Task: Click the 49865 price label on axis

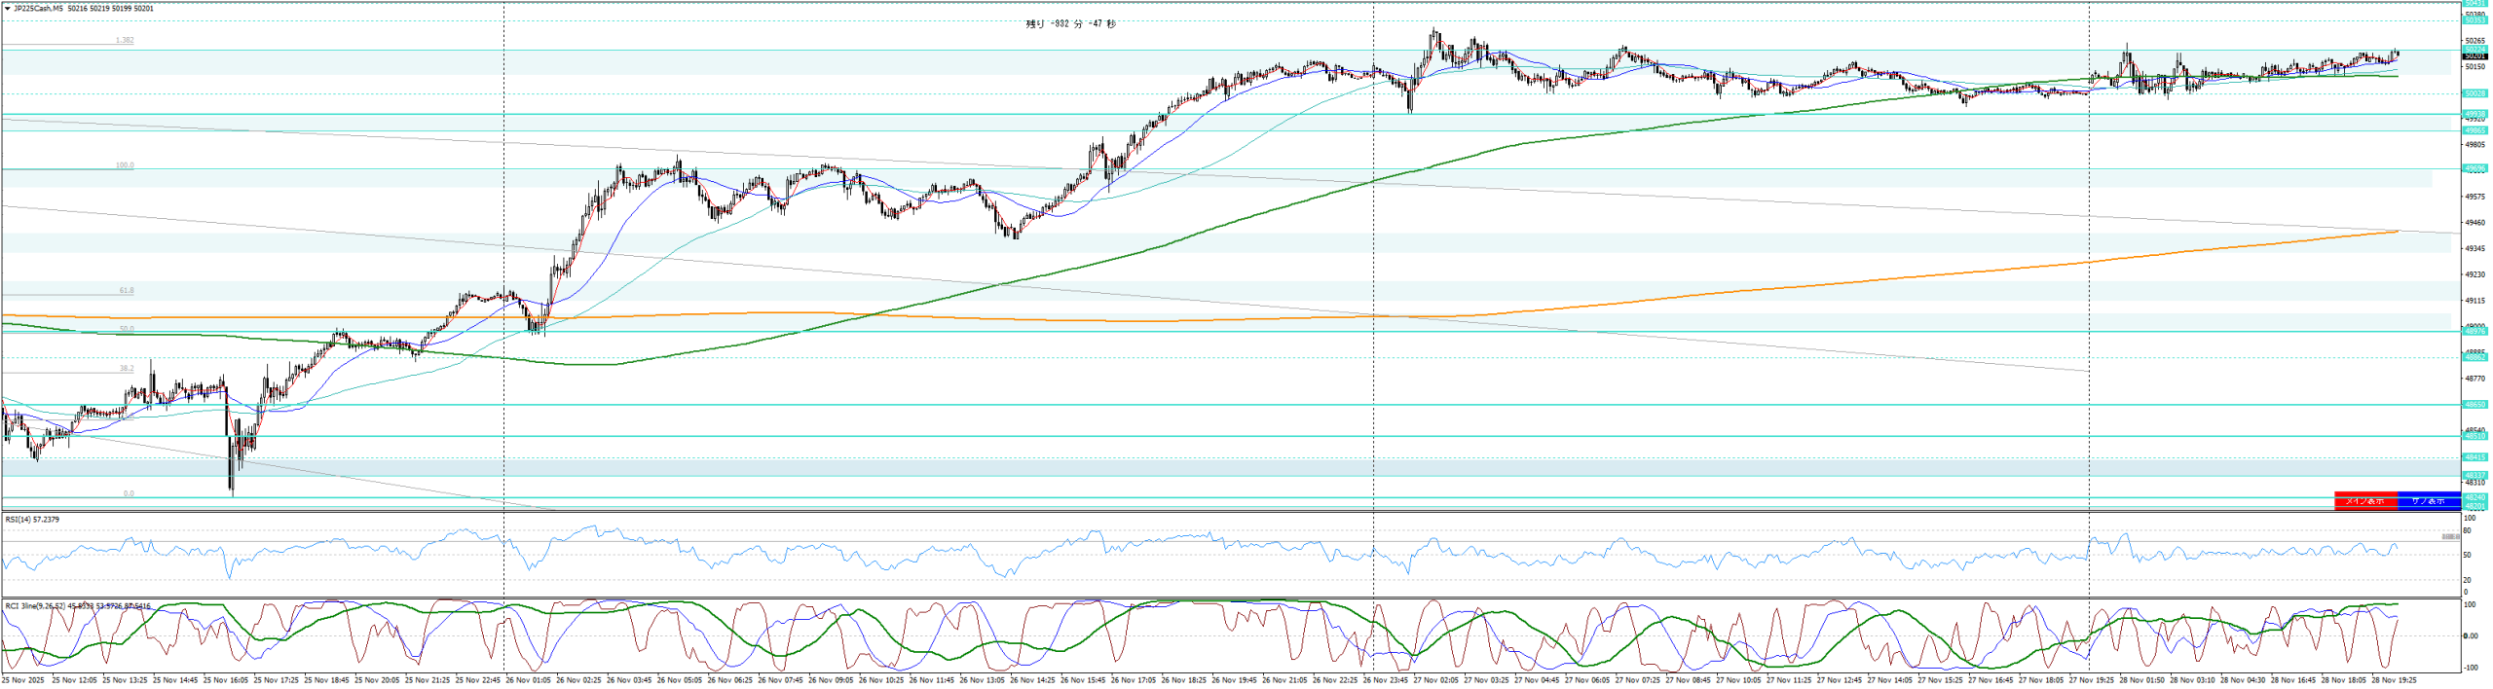Action: click(x=2474, y=130)
